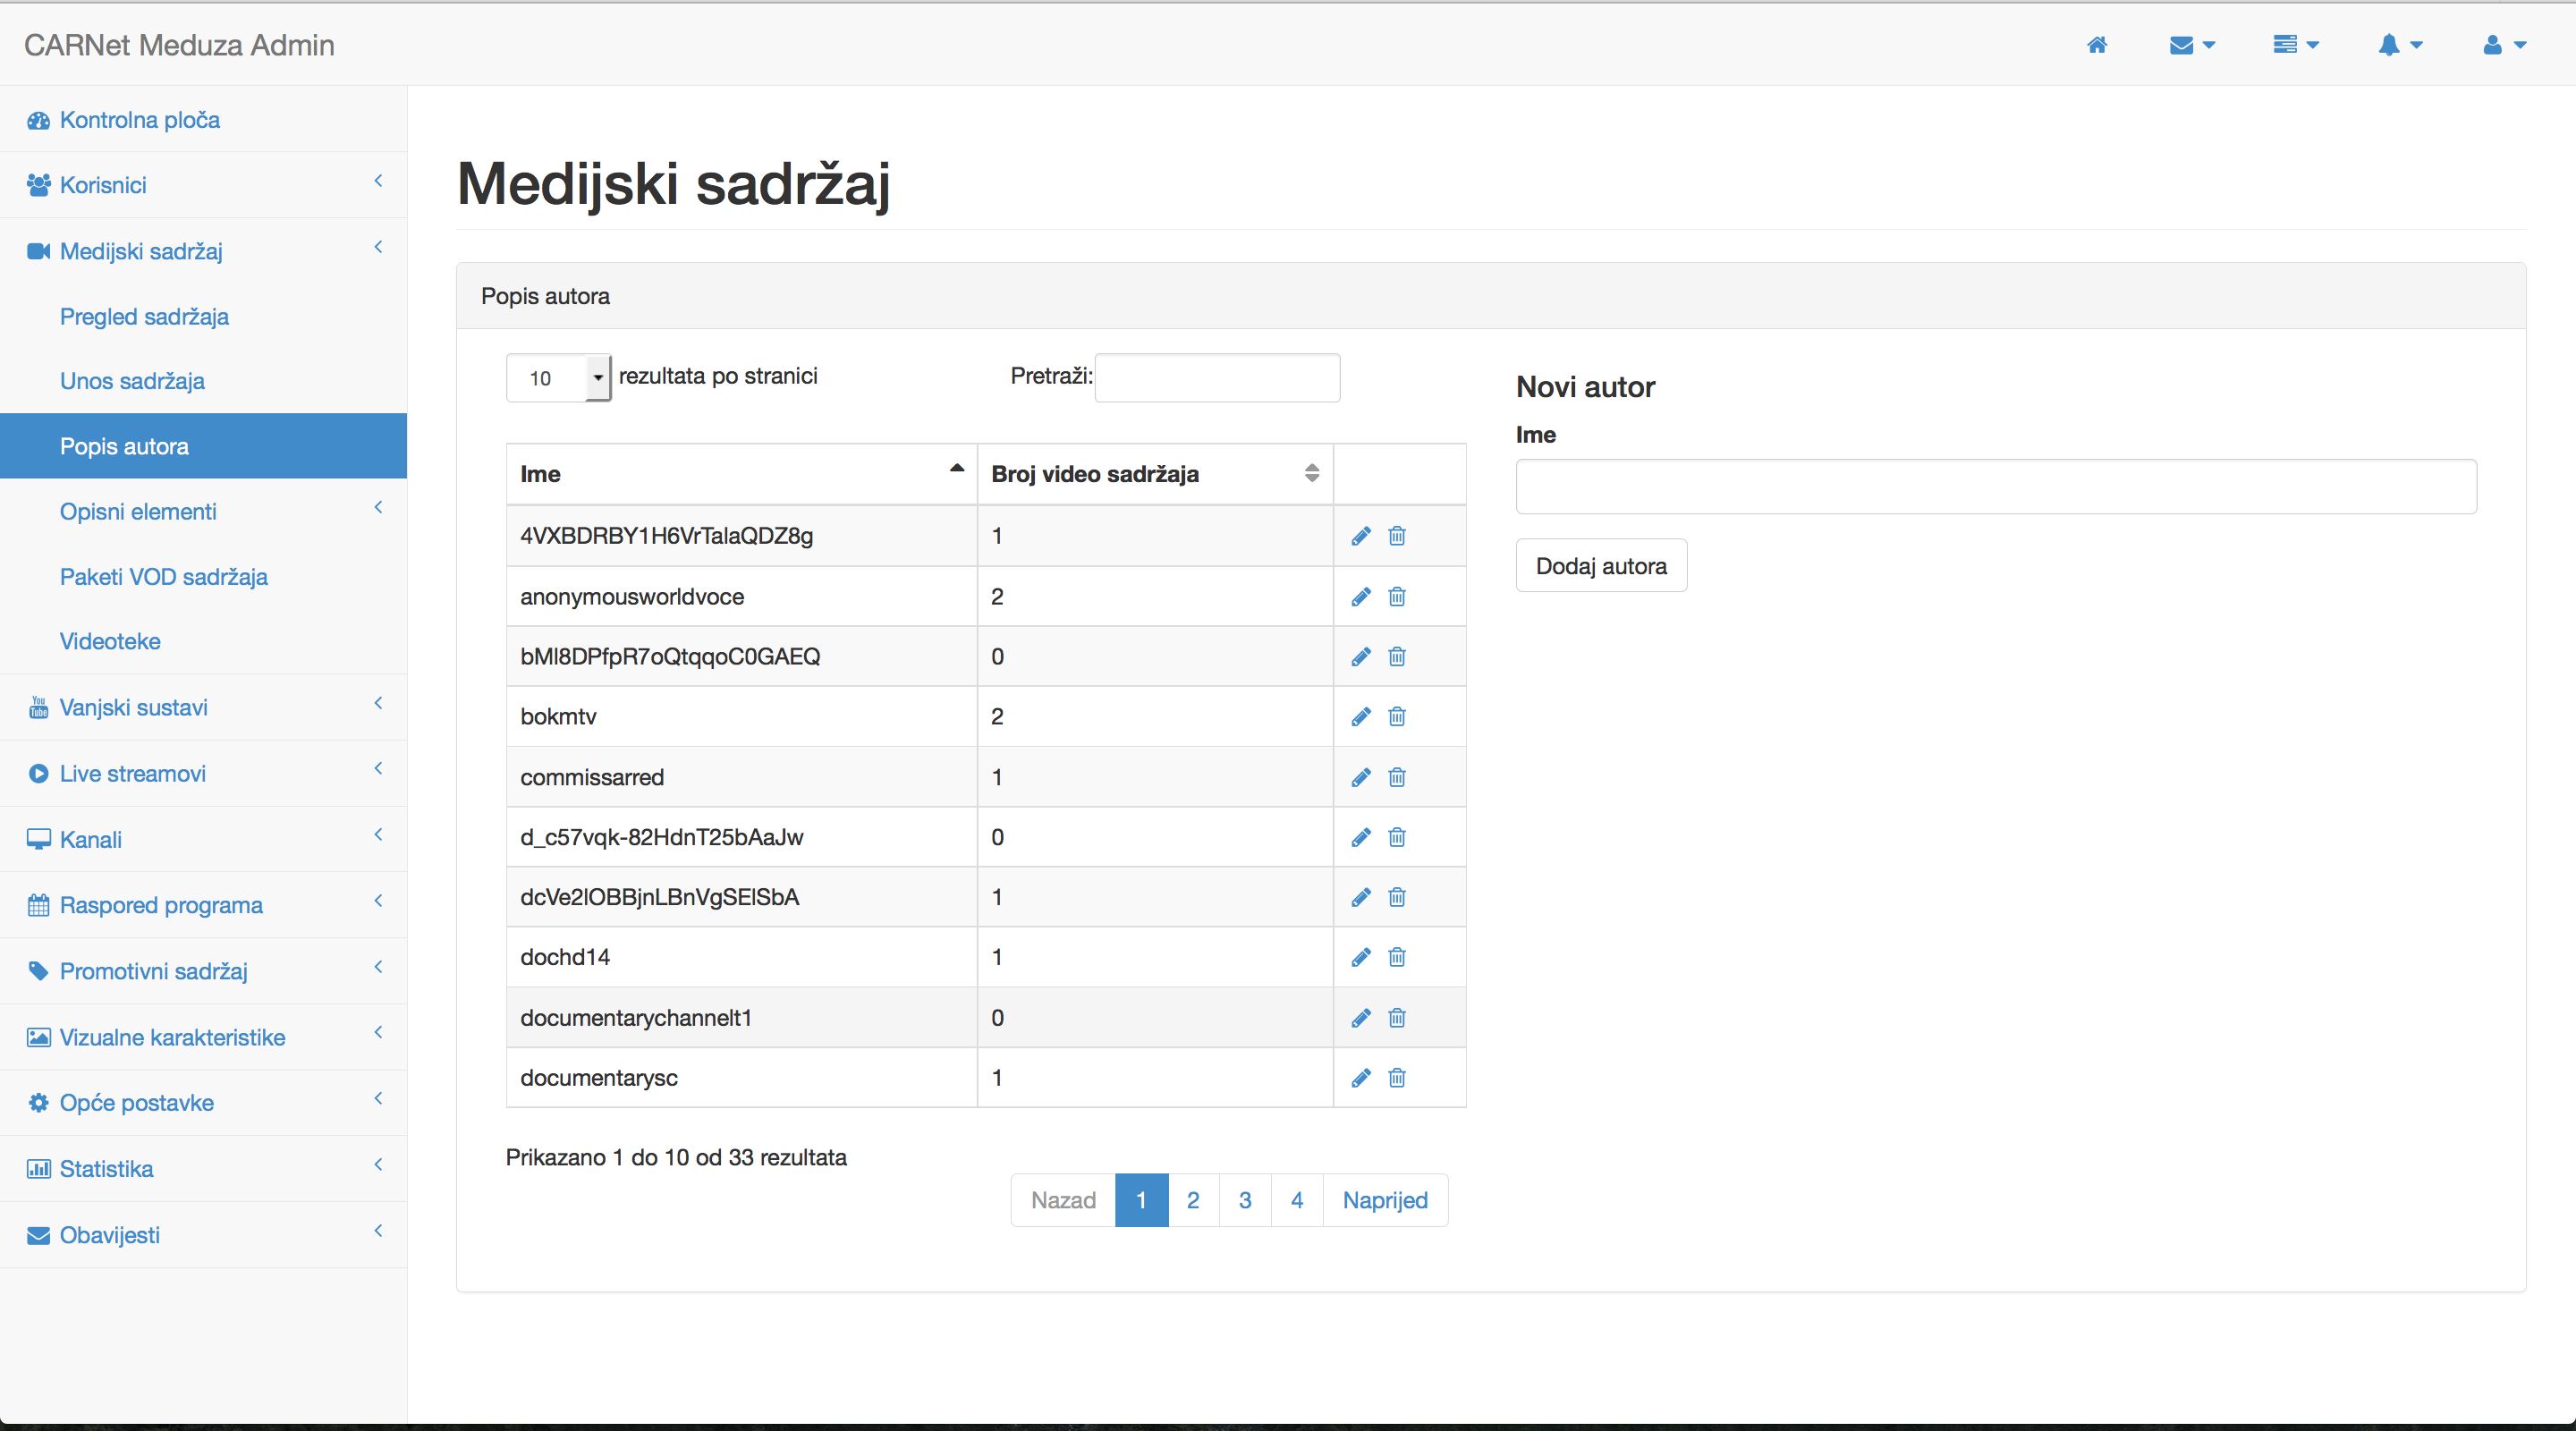Screen dimensions: 2576x1431
Task: Delete the commissarred author entry
Action: coord(1397,777)
